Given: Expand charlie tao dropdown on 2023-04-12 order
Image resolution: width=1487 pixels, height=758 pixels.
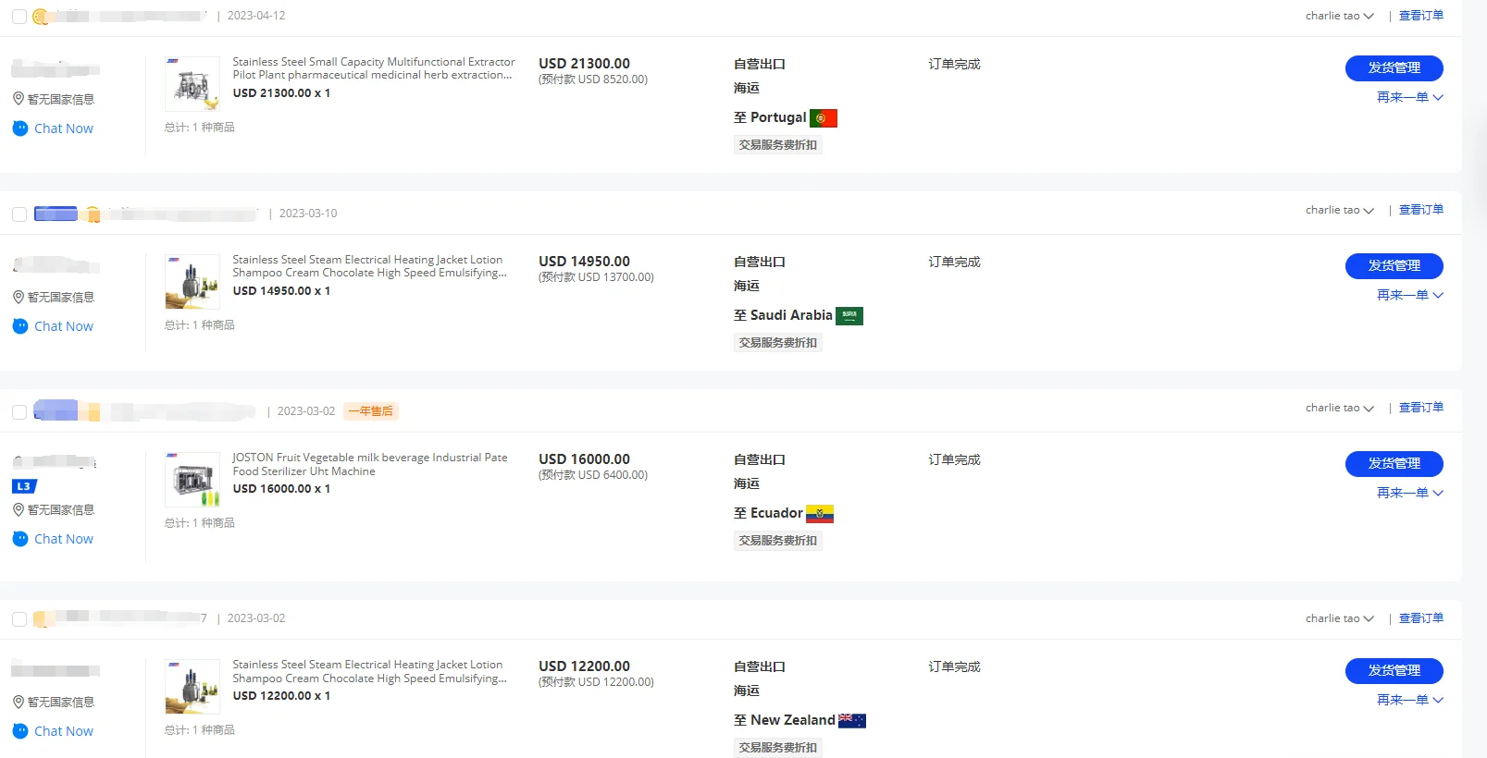Looking at the screenshot, I should pos(1340,16).
